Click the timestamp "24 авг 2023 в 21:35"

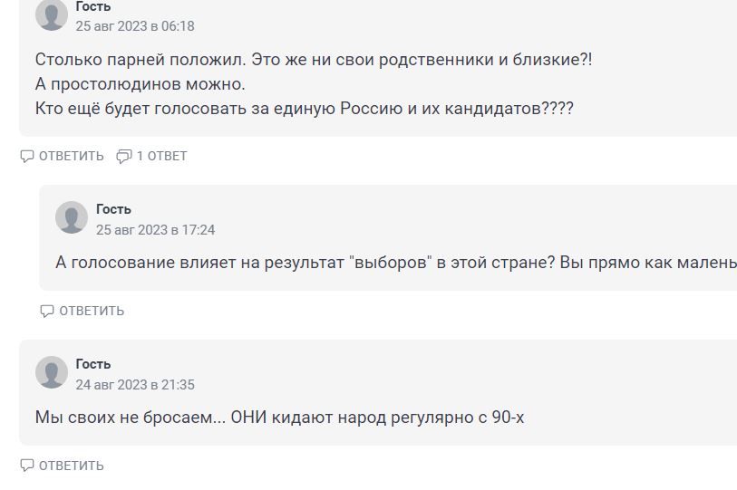point(135,385)
